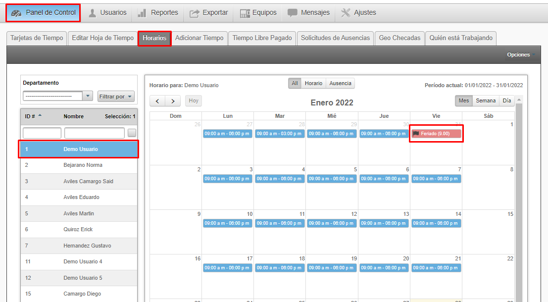Click the Feriado flag event
Screen dimensions: 548x302
(x=436, y=134)
